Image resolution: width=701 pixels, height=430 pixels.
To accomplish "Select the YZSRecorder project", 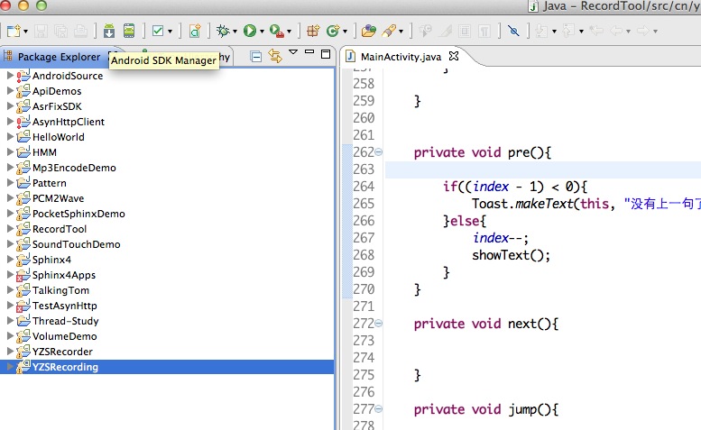I will point(62,352).
